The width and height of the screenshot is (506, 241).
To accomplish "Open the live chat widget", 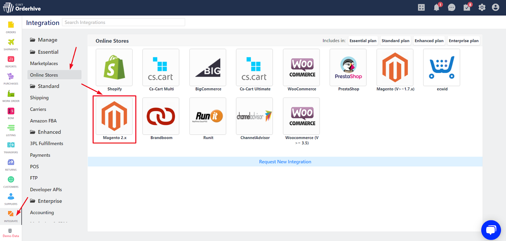I will click(491, 230).
